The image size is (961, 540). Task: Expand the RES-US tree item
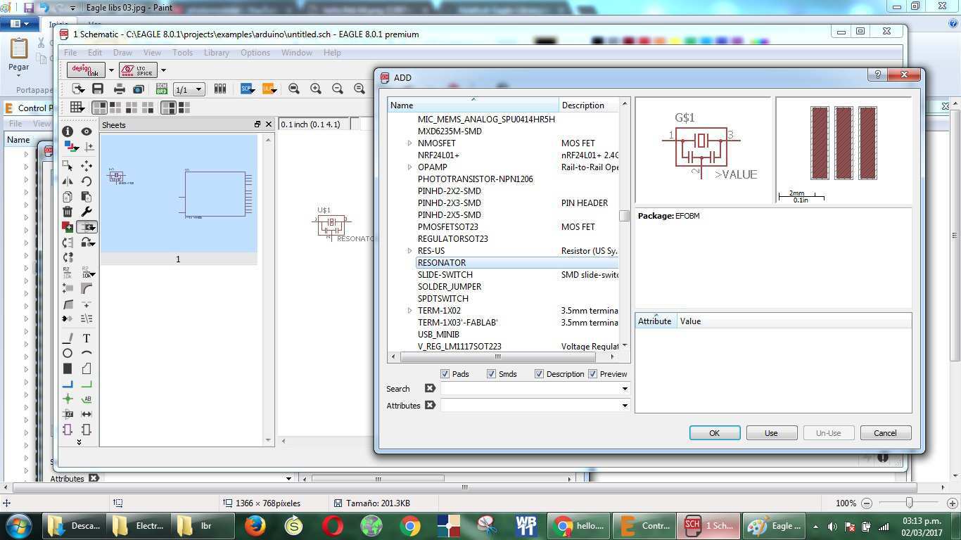click(x=409, y=251)
